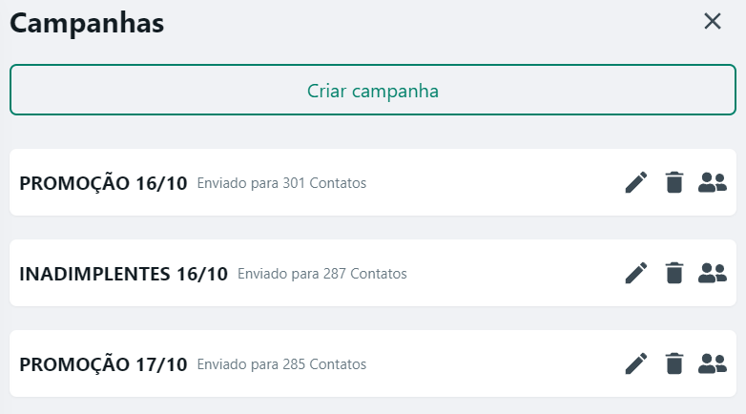Select the INADIMPLENTES 16/10 campaign name

click(x=123, y=274)
